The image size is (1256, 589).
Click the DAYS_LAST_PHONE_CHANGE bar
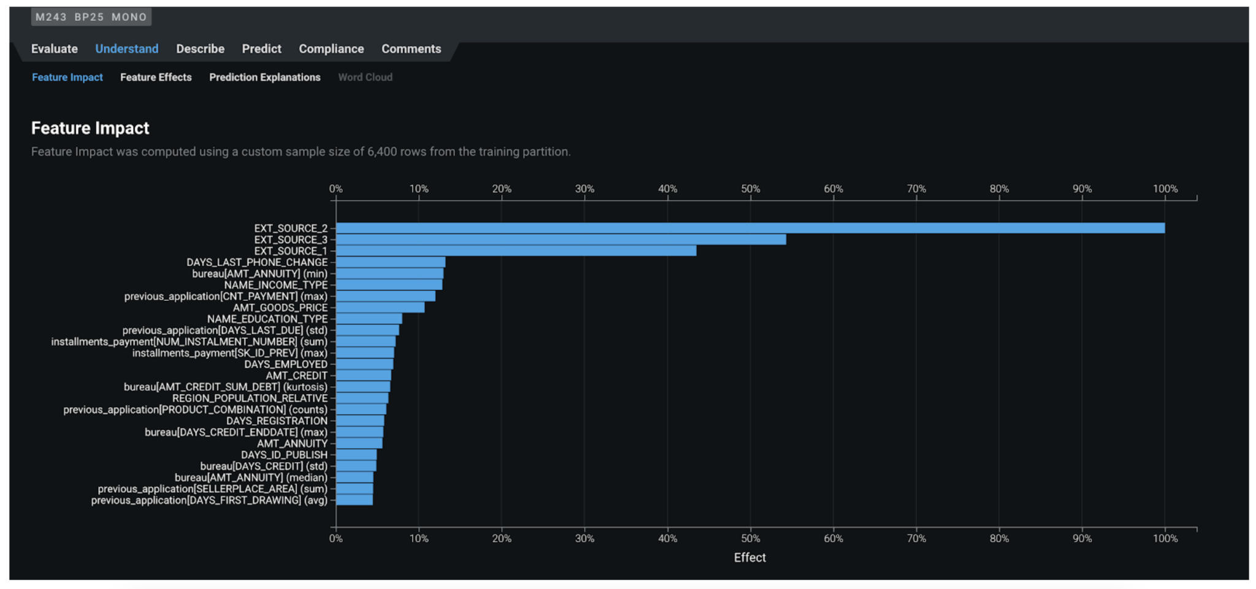[391, 262]
